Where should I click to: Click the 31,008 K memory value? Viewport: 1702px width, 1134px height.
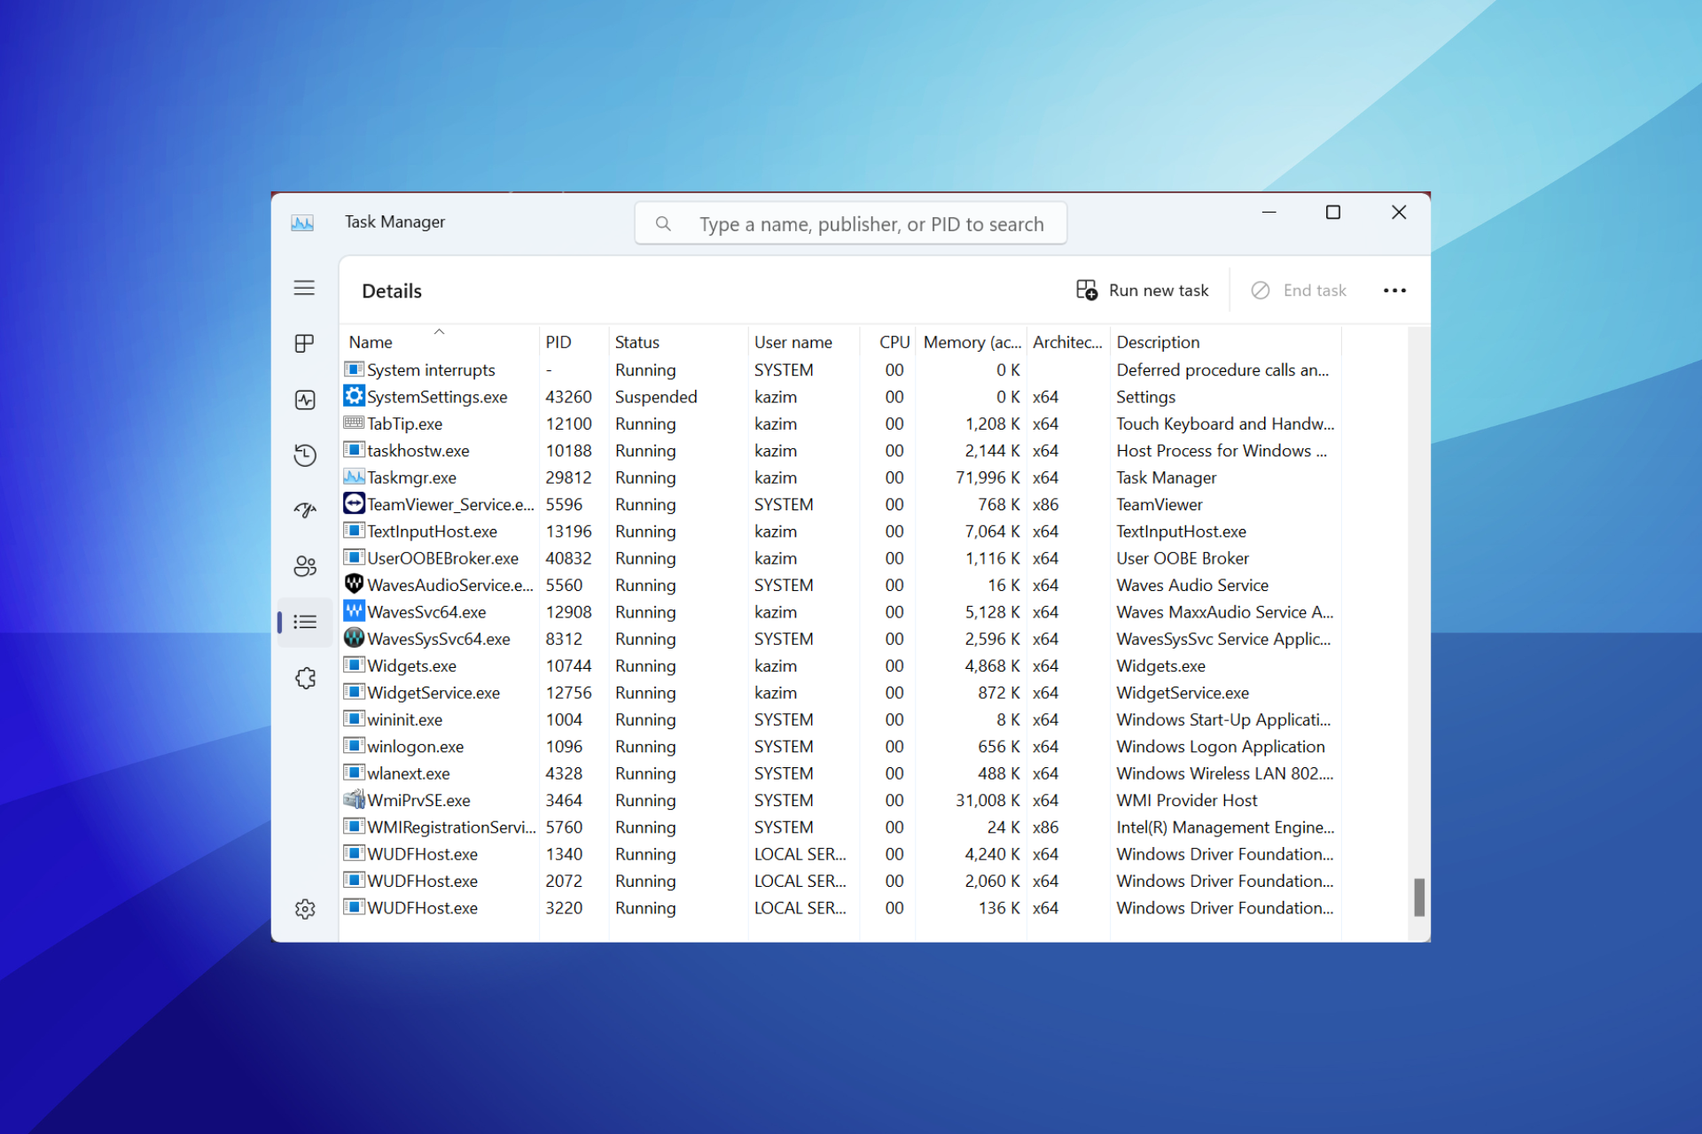coord(988,800)
